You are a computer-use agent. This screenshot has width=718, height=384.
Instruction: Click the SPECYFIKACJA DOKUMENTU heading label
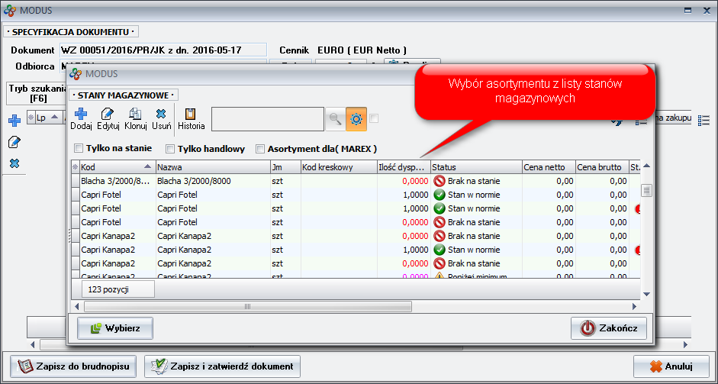[x=71, y=32]
